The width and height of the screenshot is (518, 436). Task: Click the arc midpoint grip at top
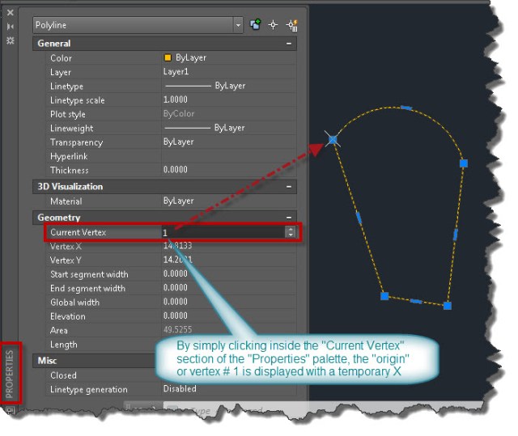(406, 108)
